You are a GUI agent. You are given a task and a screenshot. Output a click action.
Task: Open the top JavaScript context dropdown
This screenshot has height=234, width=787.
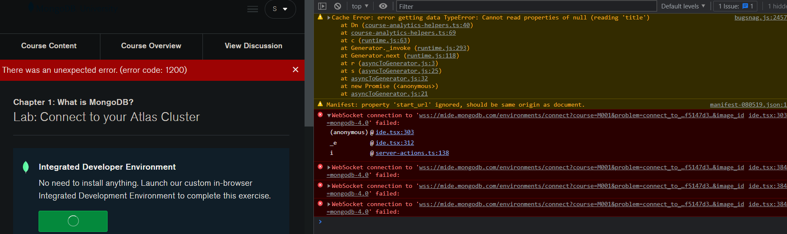click(x=360, y=6)
